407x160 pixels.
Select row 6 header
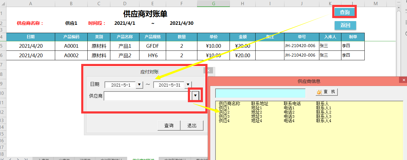point(3,55)
